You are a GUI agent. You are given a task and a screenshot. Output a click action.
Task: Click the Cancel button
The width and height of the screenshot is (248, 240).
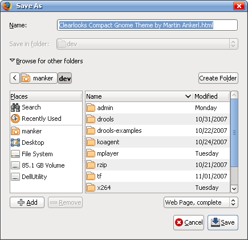click(189, 222)
